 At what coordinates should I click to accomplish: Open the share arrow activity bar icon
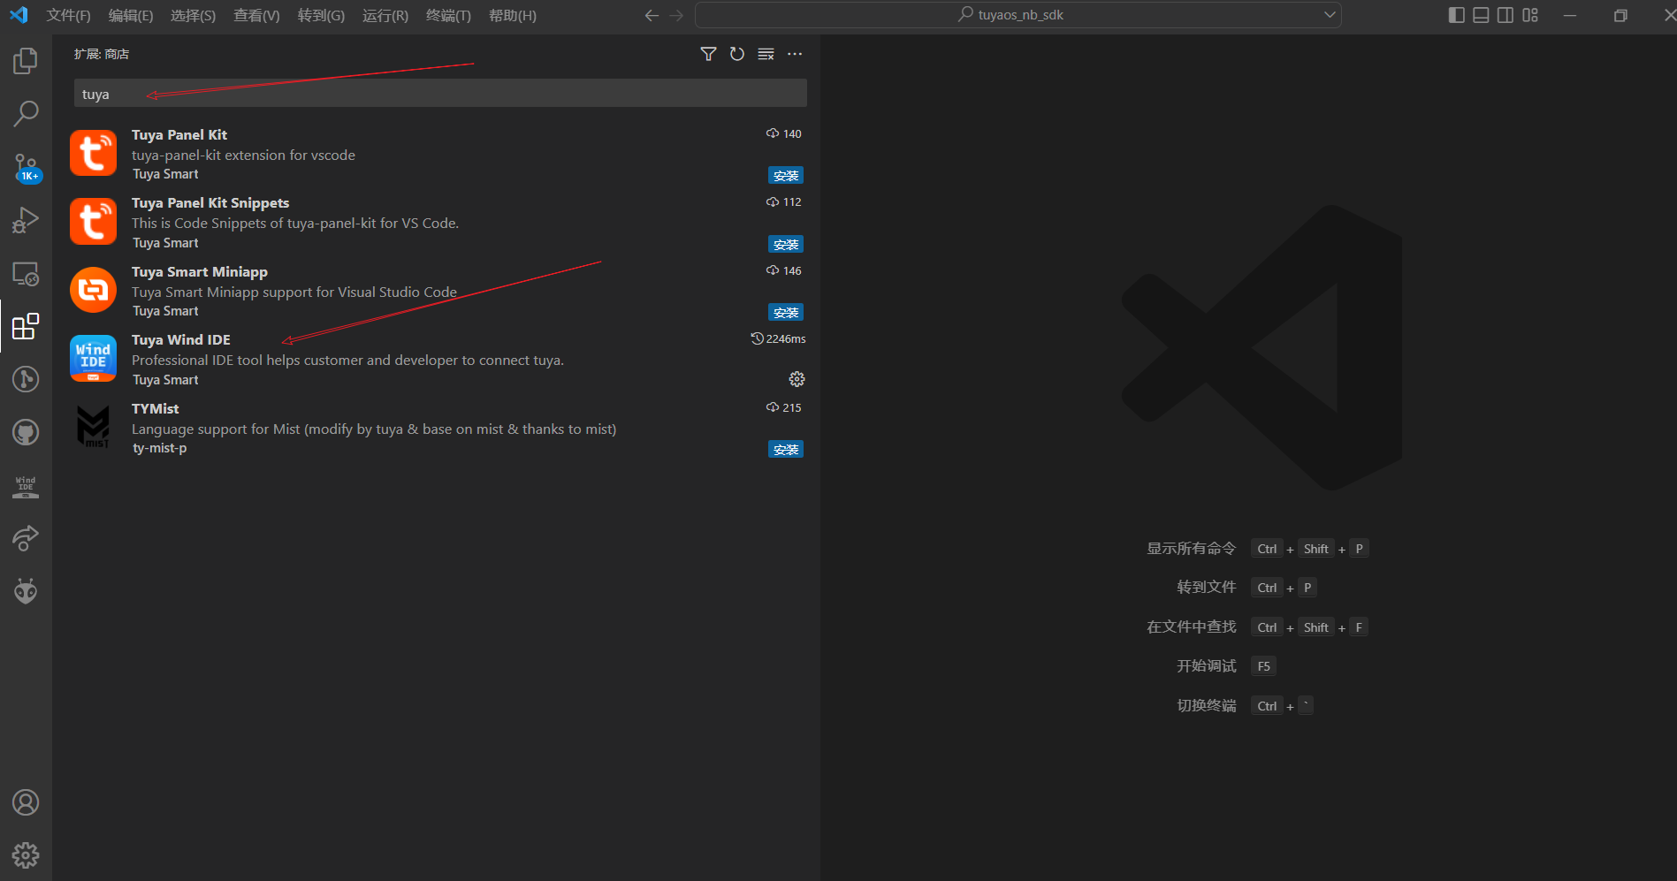pos(26,538)
